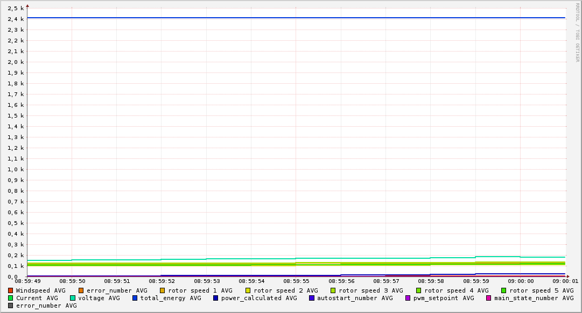
Task: Click the gray error_number AVG legend swatch
Action: click(x=11, y=305)
